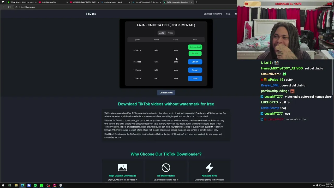Open the clock showing 11:12 PM
Viewport: 334px width, 188px height.
[329, 185]
